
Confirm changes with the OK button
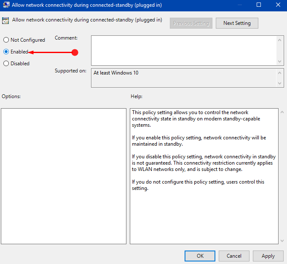pos(200,256)
